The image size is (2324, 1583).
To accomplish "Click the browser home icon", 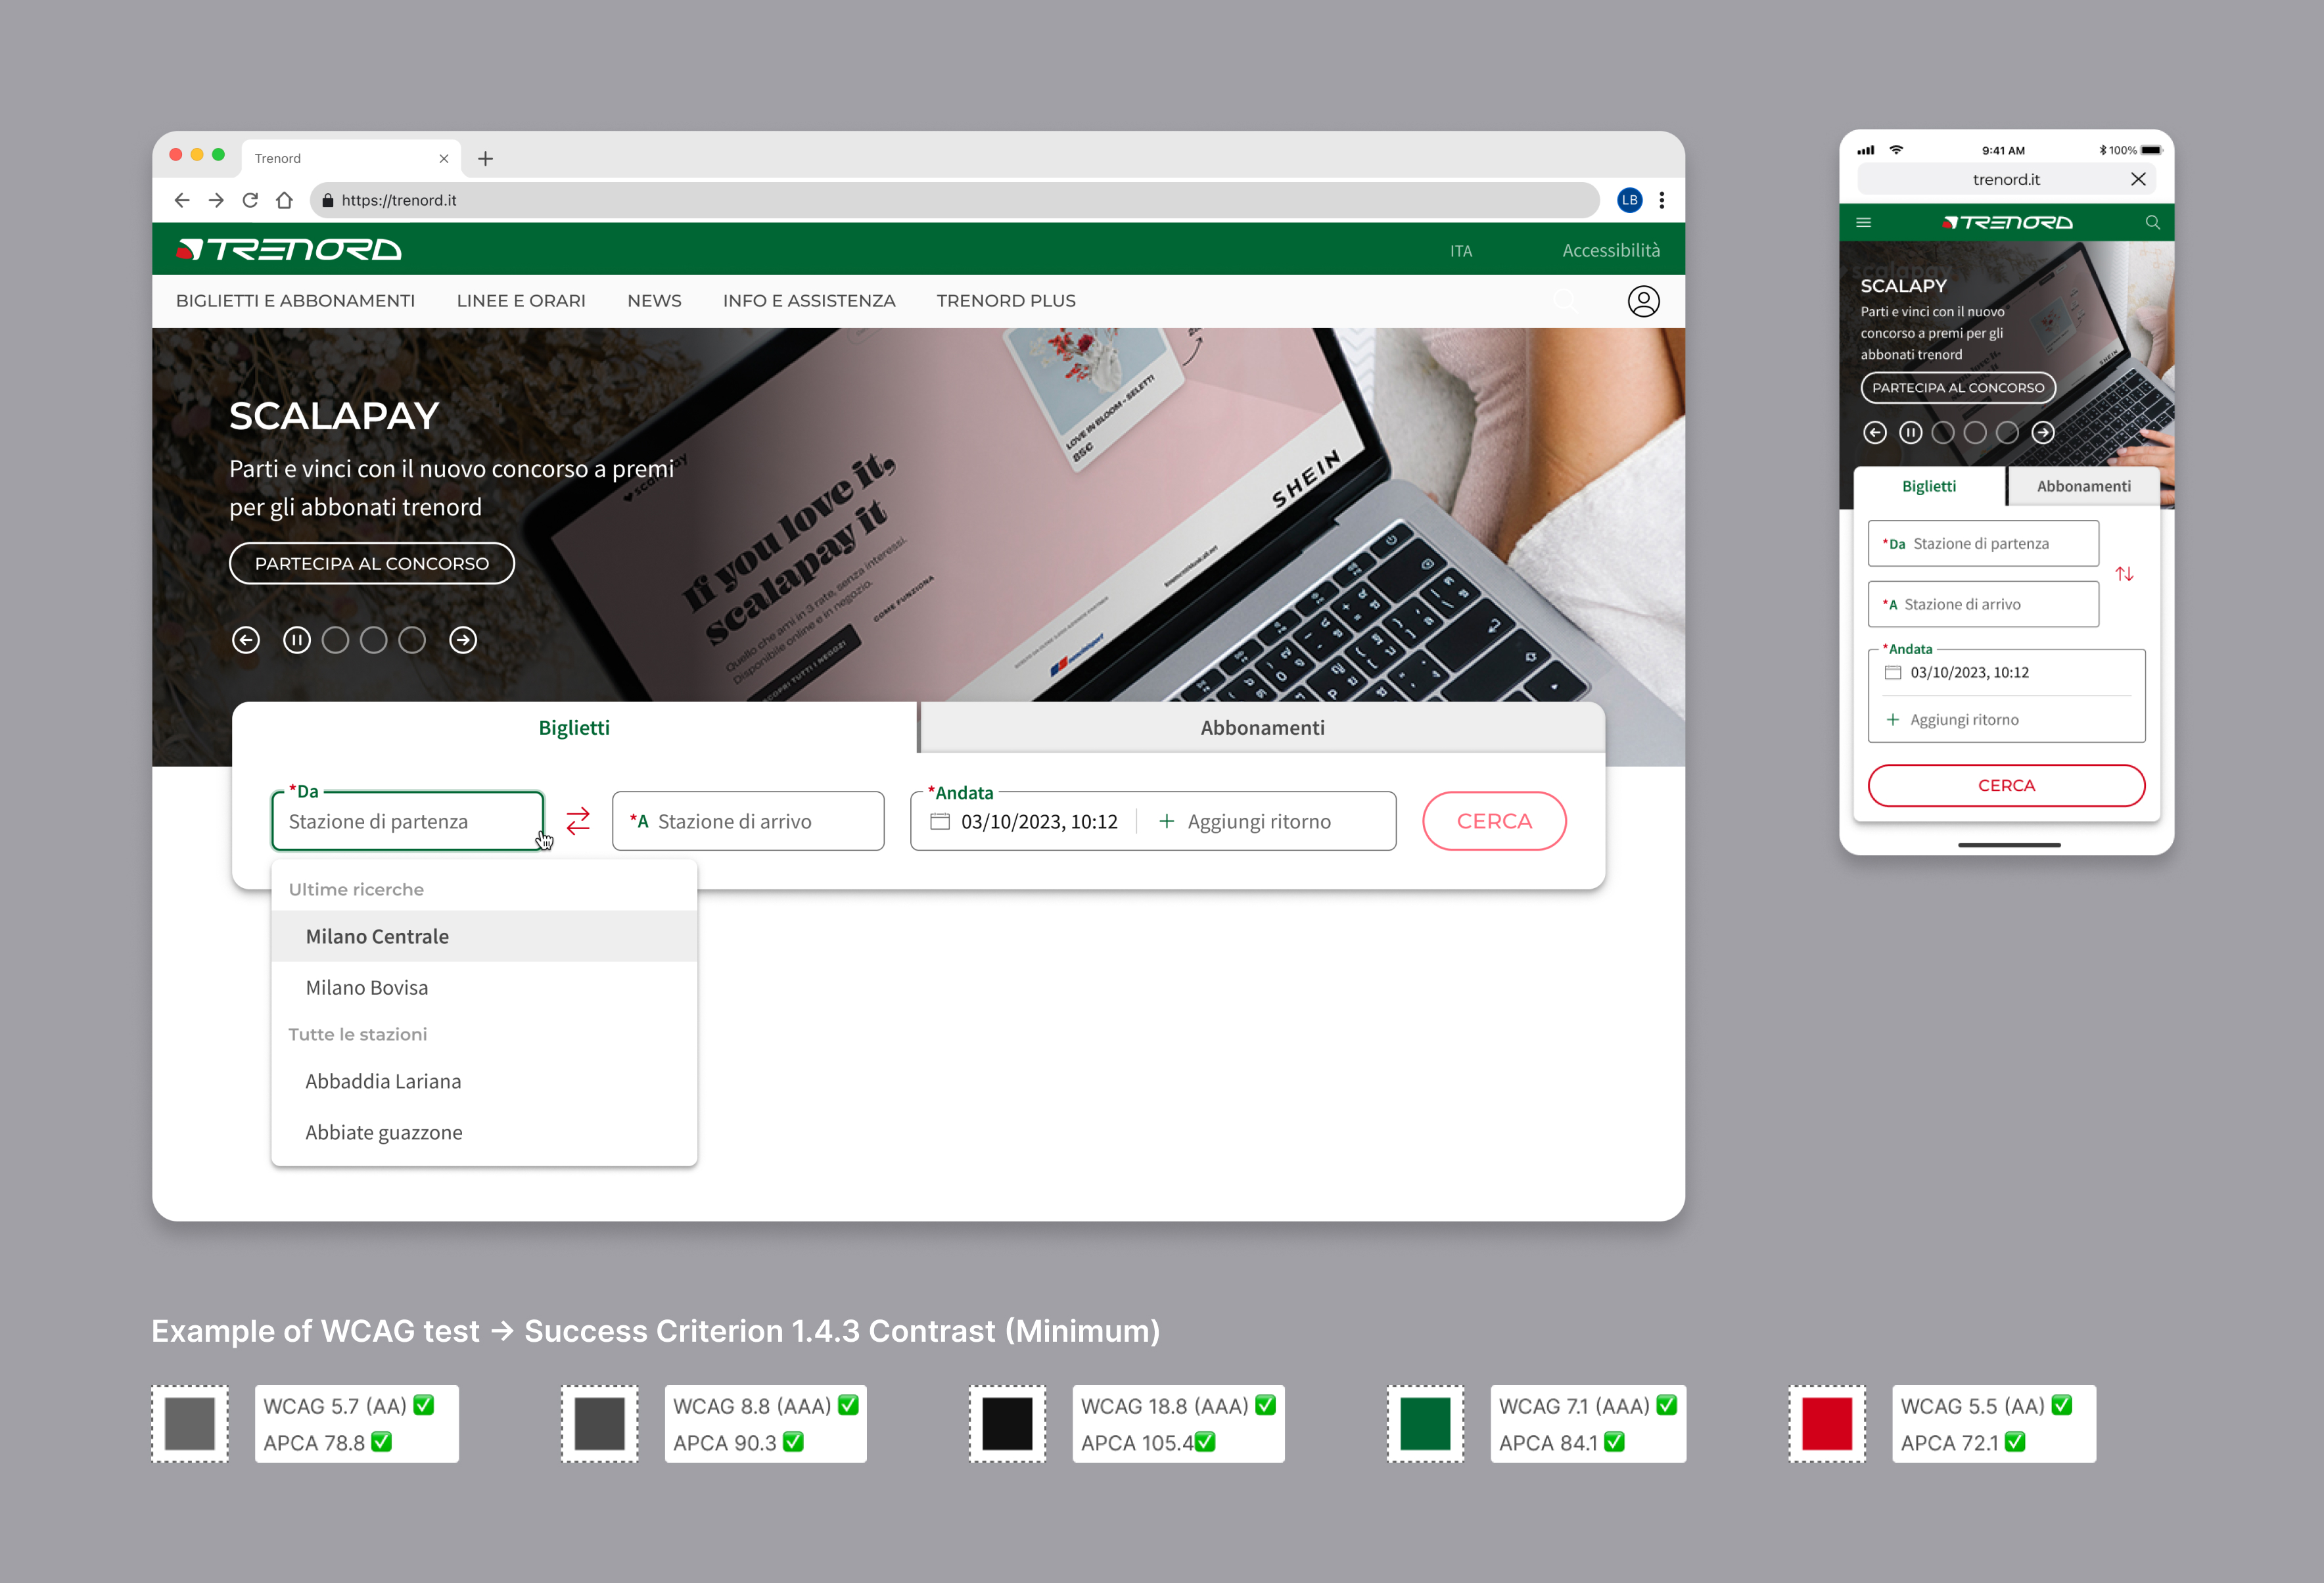I will pos(285,200).
